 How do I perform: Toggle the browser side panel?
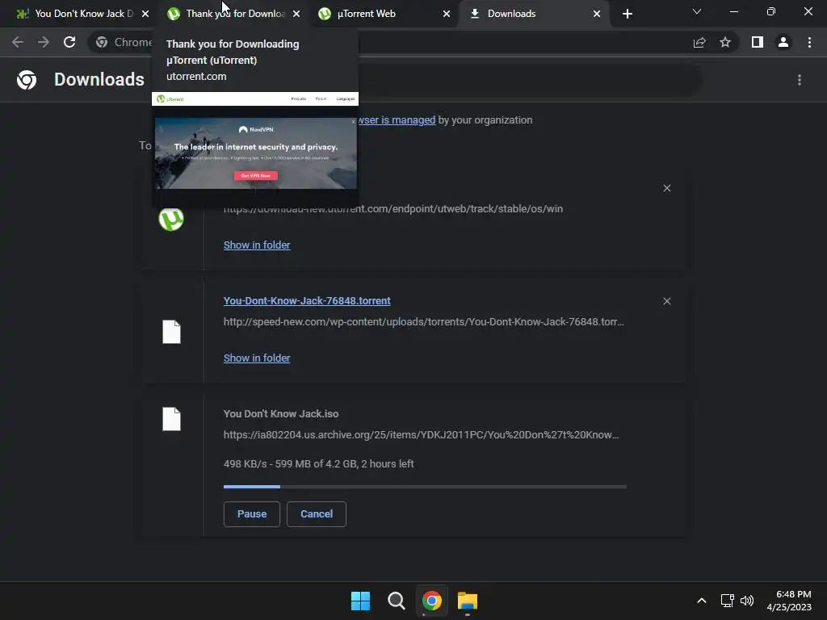pyautogui.click(x=758, y=42)
